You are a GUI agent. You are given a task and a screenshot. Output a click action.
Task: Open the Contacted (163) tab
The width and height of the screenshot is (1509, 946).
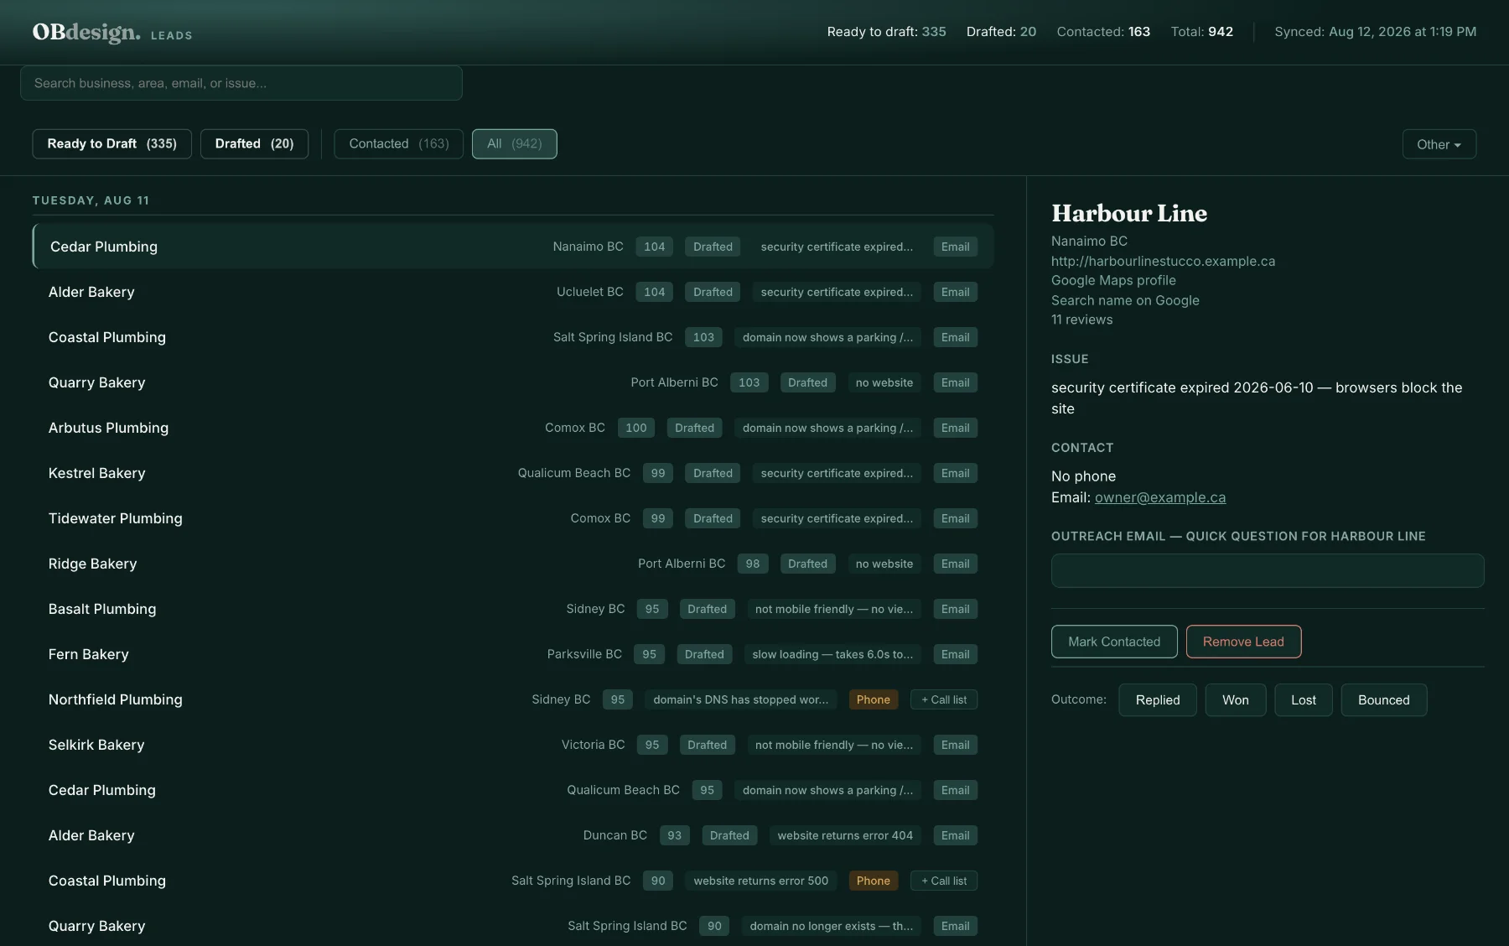(398, 143)
